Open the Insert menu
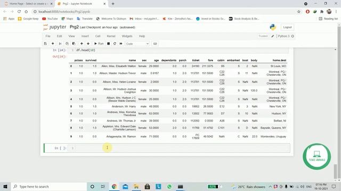The width and height of the screenshot is (341, 191). [x=85, y=36]
